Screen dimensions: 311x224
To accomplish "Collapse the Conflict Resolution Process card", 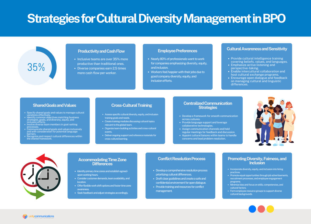I will pyautogui.click(x=181, y=159).
